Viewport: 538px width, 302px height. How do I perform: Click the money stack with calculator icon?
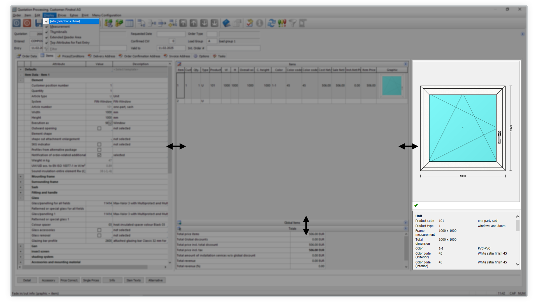108,23
